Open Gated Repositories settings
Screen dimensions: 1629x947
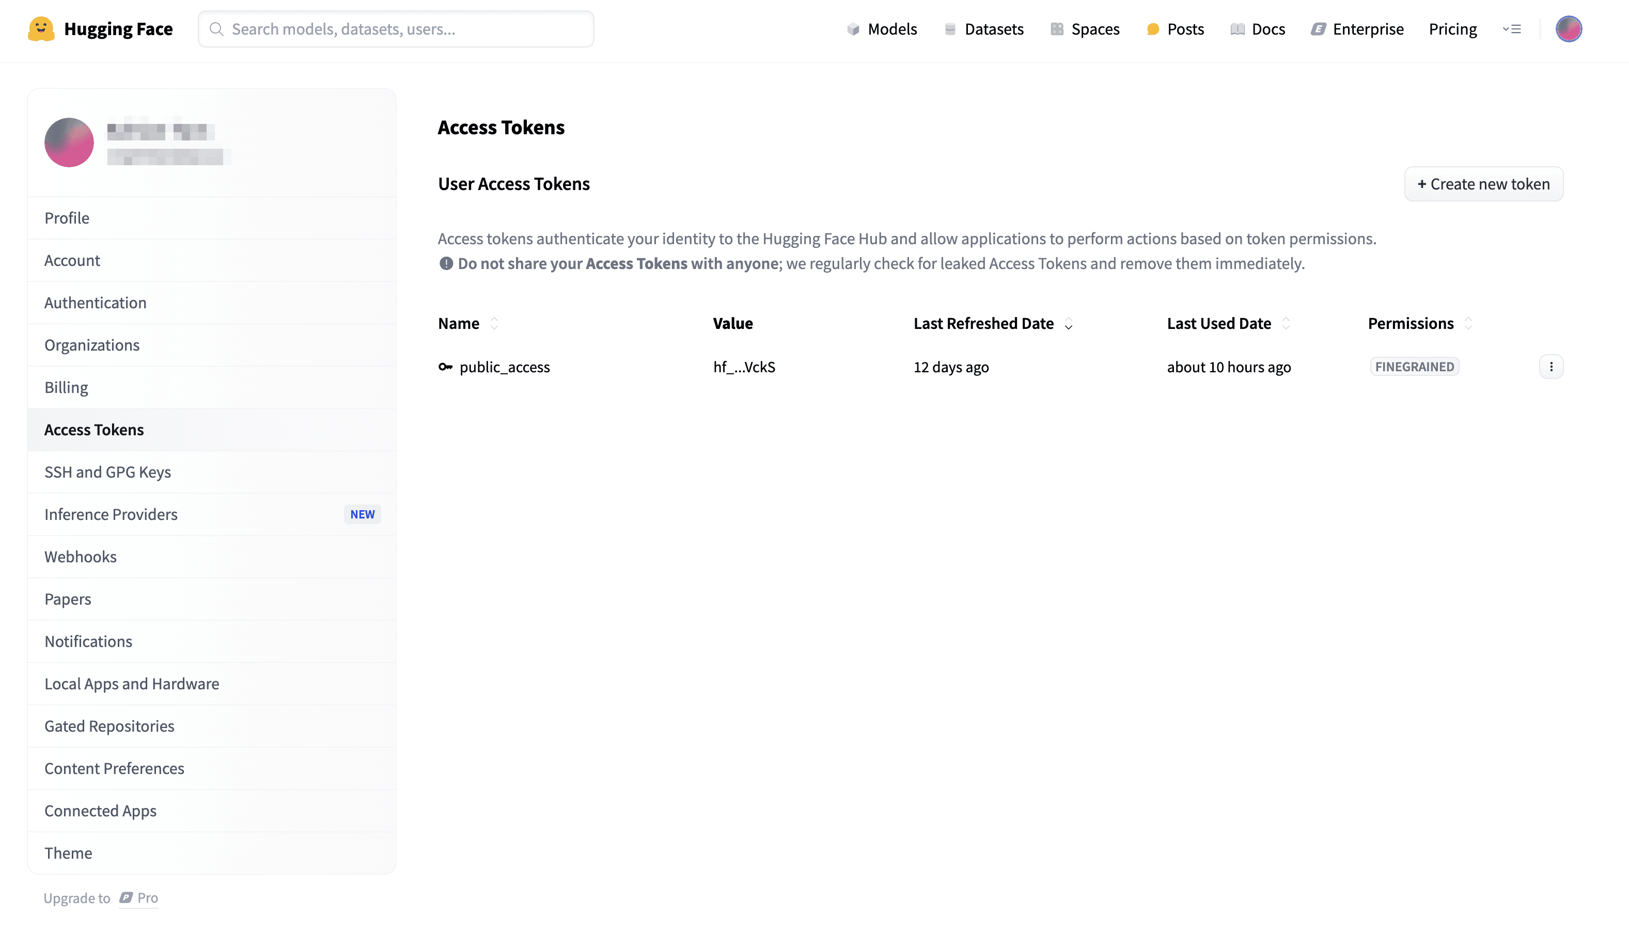pyautogui.click(x=211, y=726)
